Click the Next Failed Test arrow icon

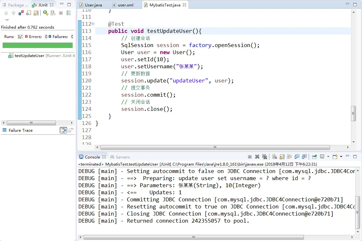coord(6,13)
